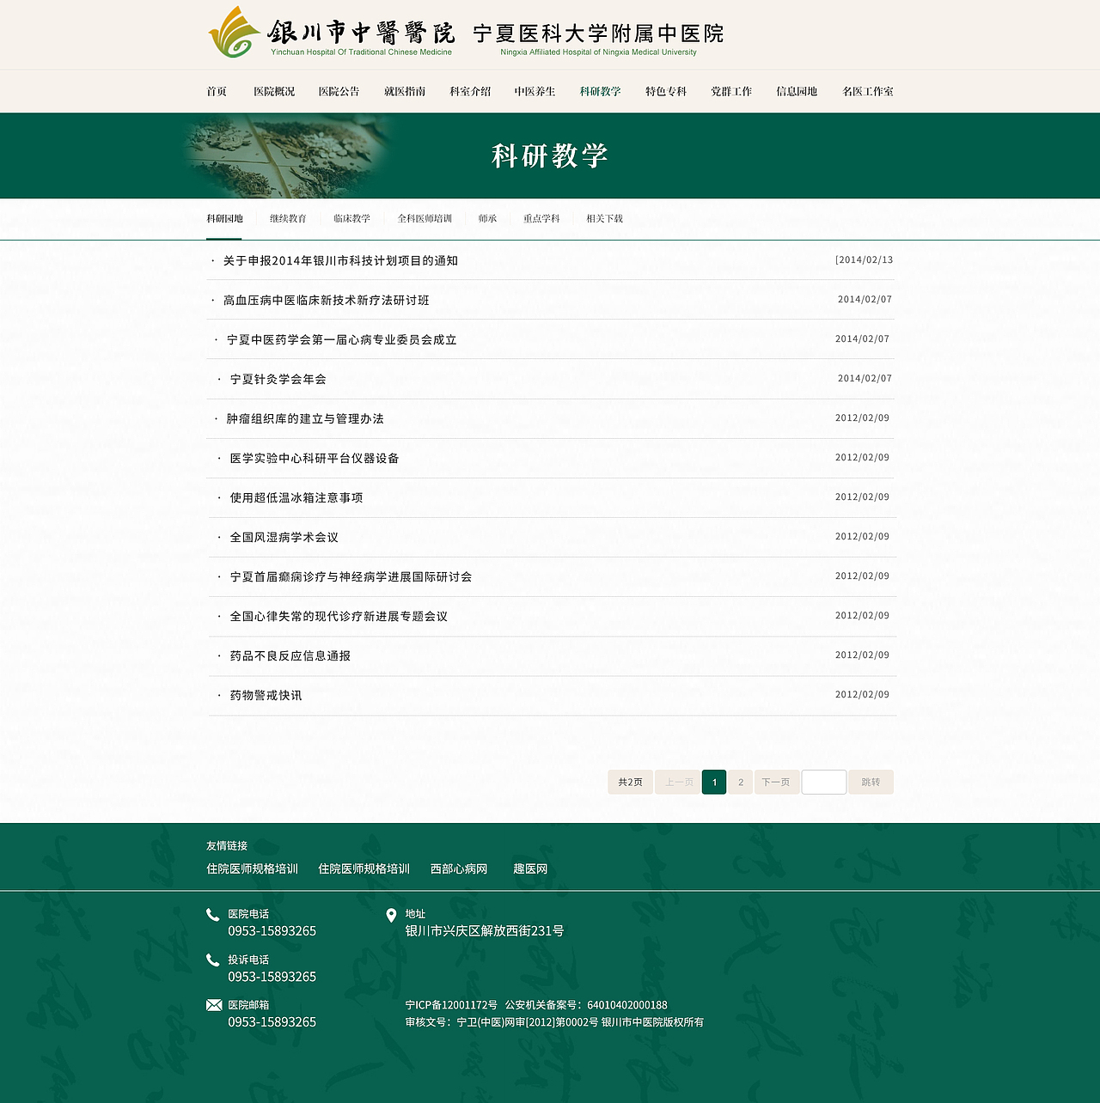
Task: Select the 特色专科 navigation item
Action: [x=666, y=91]
